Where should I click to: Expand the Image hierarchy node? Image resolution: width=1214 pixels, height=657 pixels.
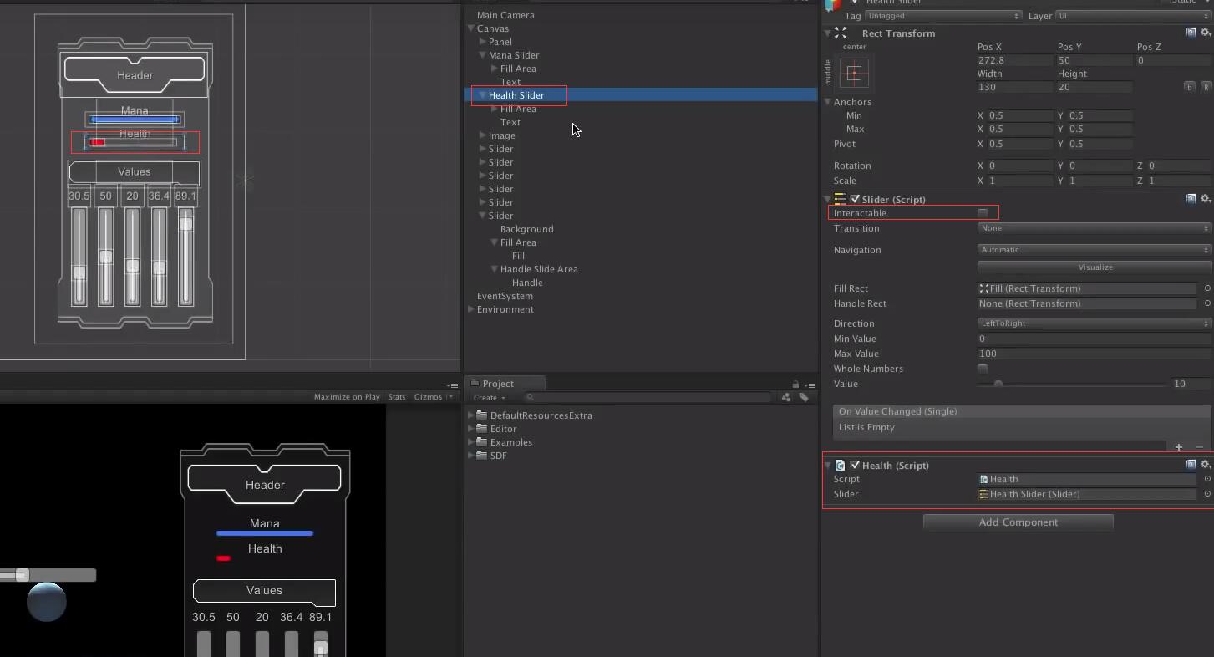point(483,135)
